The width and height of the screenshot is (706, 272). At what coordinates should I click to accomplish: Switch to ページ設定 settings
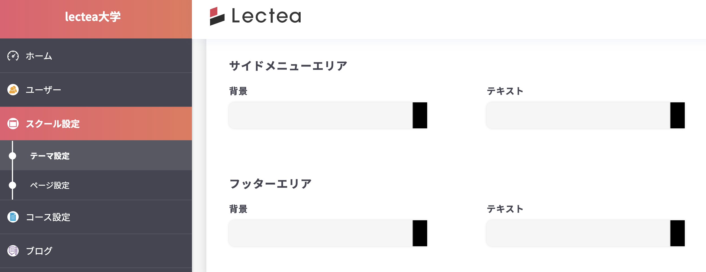pos(50,185)
